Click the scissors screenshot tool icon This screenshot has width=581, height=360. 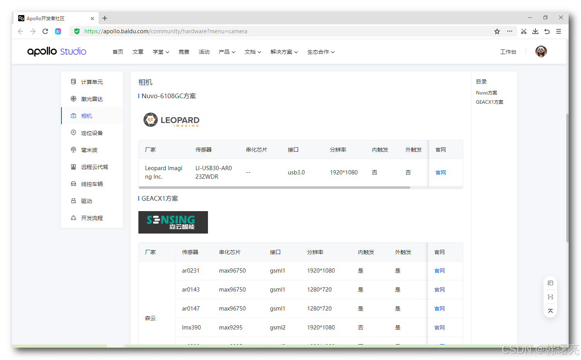pyautogui.click(x=524, y=31)
